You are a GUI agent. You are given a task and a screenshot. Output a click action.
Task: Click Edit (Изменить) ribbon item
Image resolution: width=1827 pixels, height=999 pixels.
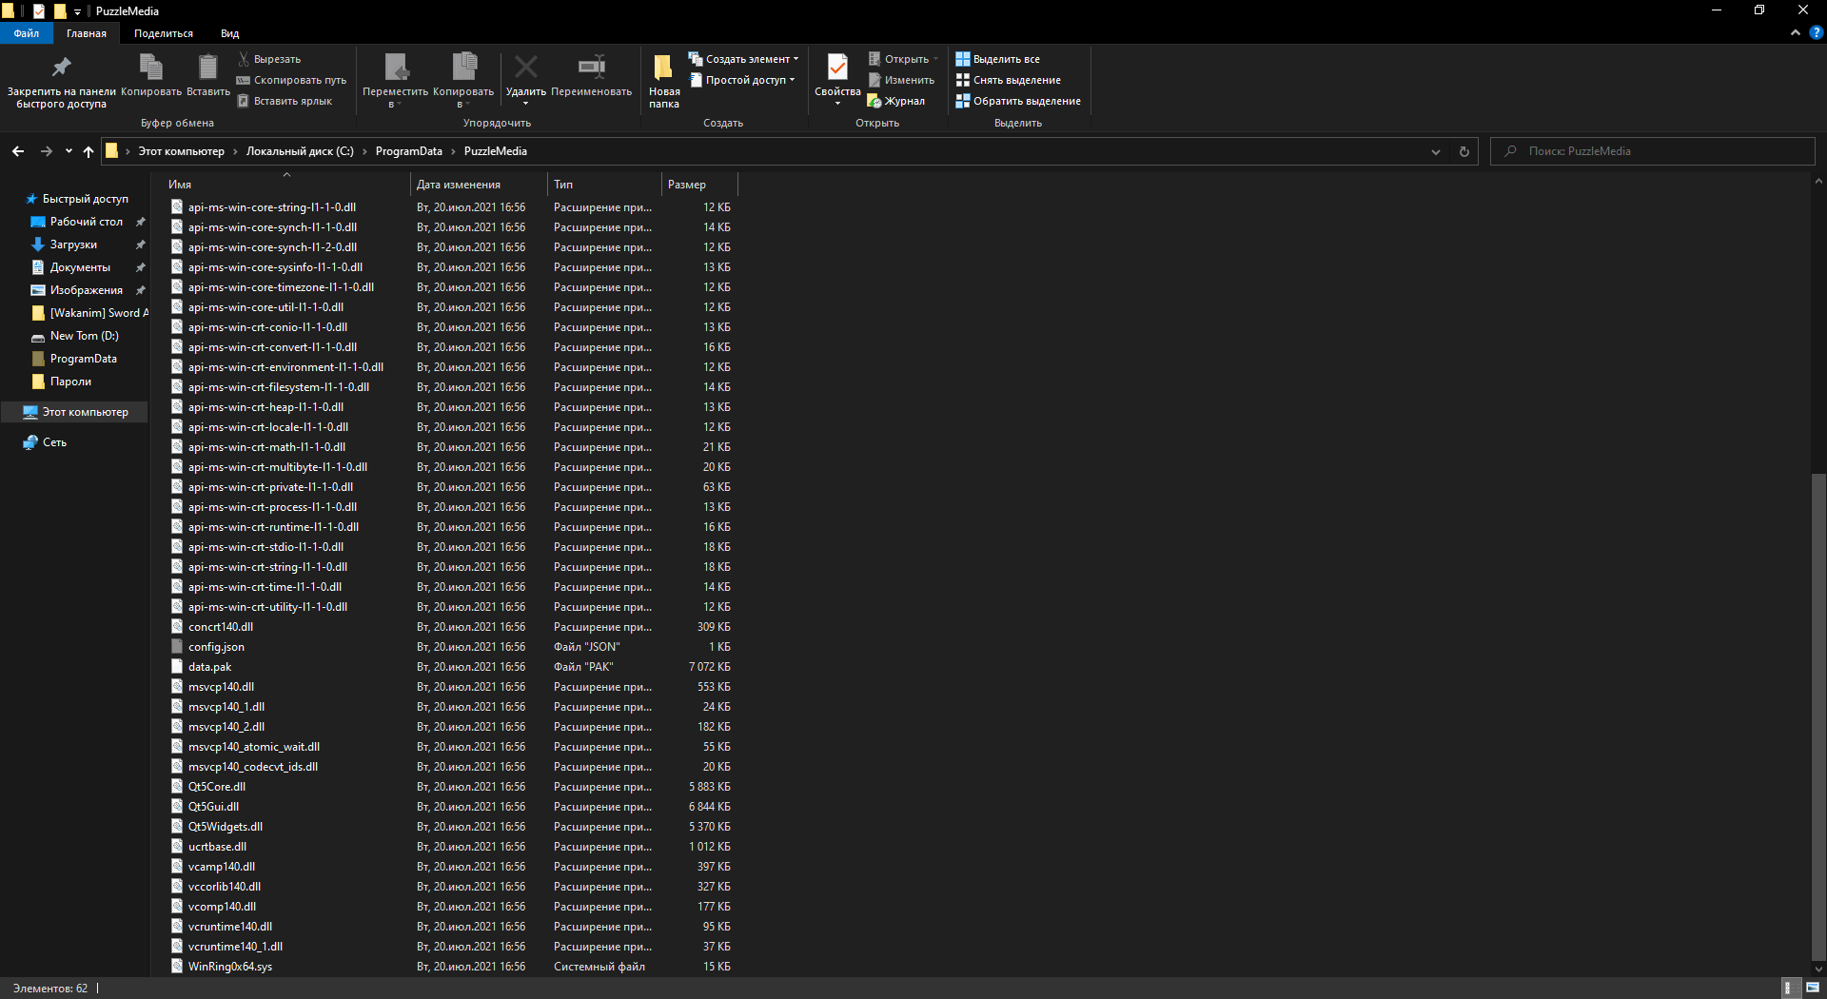click(900, 80)
